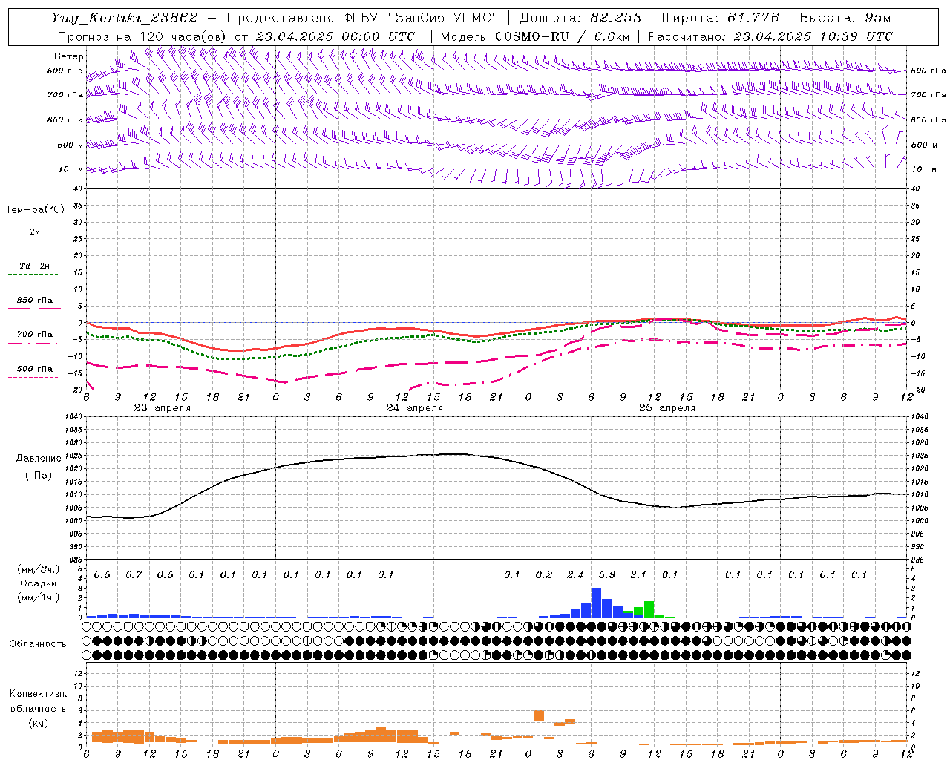The width and height of the screenshot is (950, 760).
Task: Click the Облачность cloud cover label
Action: [x=38, y=644]
